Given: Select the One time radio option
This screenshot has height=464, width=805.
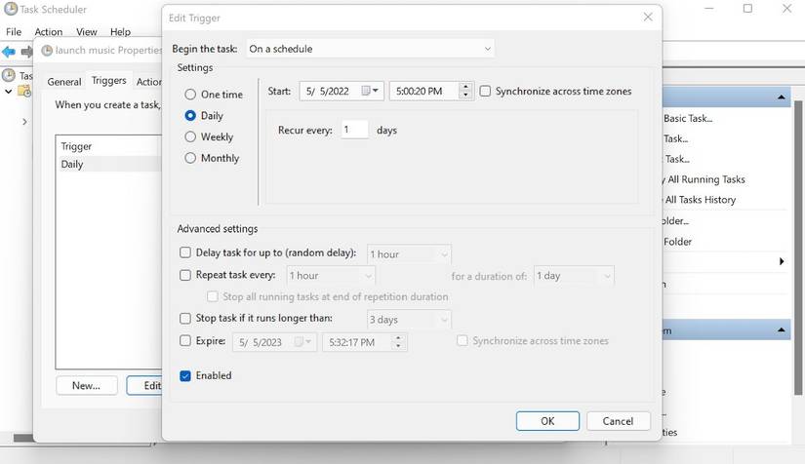Looking at the screenshot, I should click(191, 95).
